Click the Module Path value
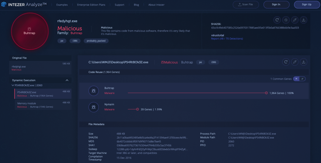This screenshot has width=321, height=163. tap(251, 138)
